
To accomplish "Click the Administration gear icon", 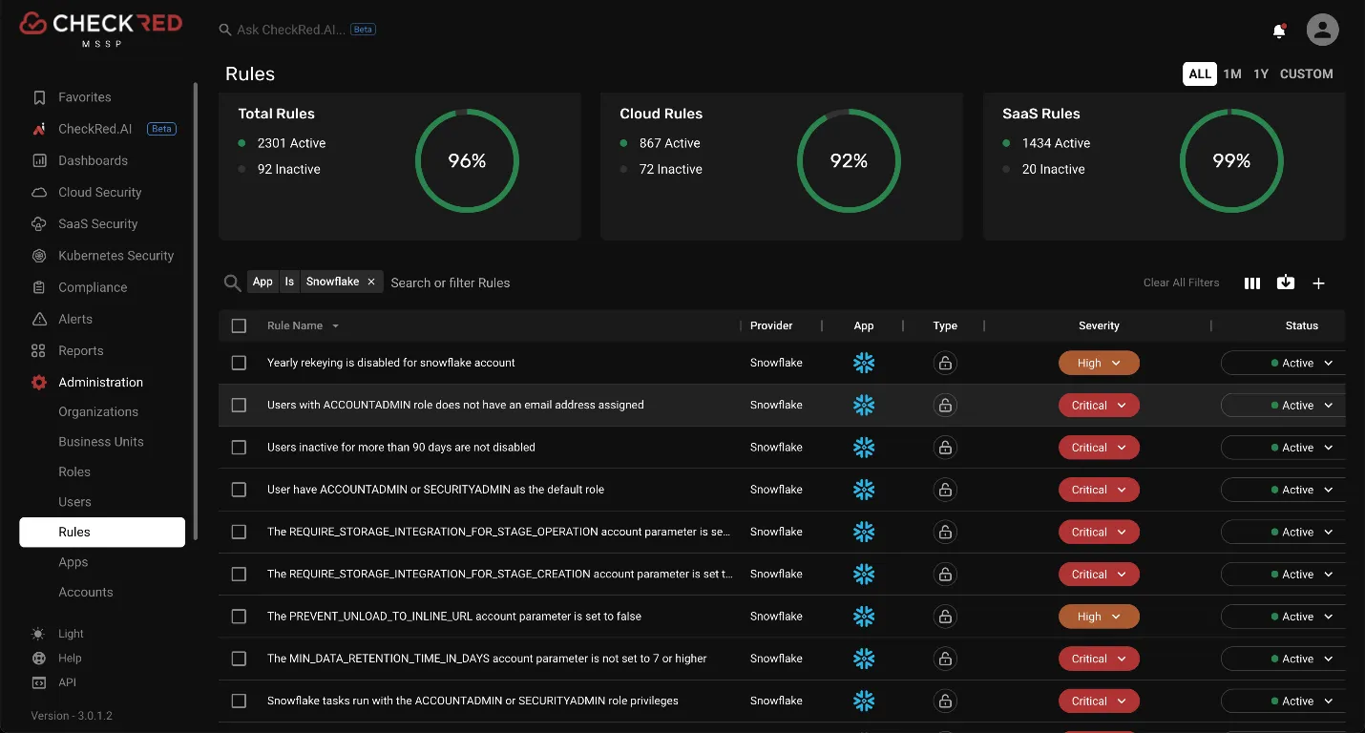I will pos(39,382).
